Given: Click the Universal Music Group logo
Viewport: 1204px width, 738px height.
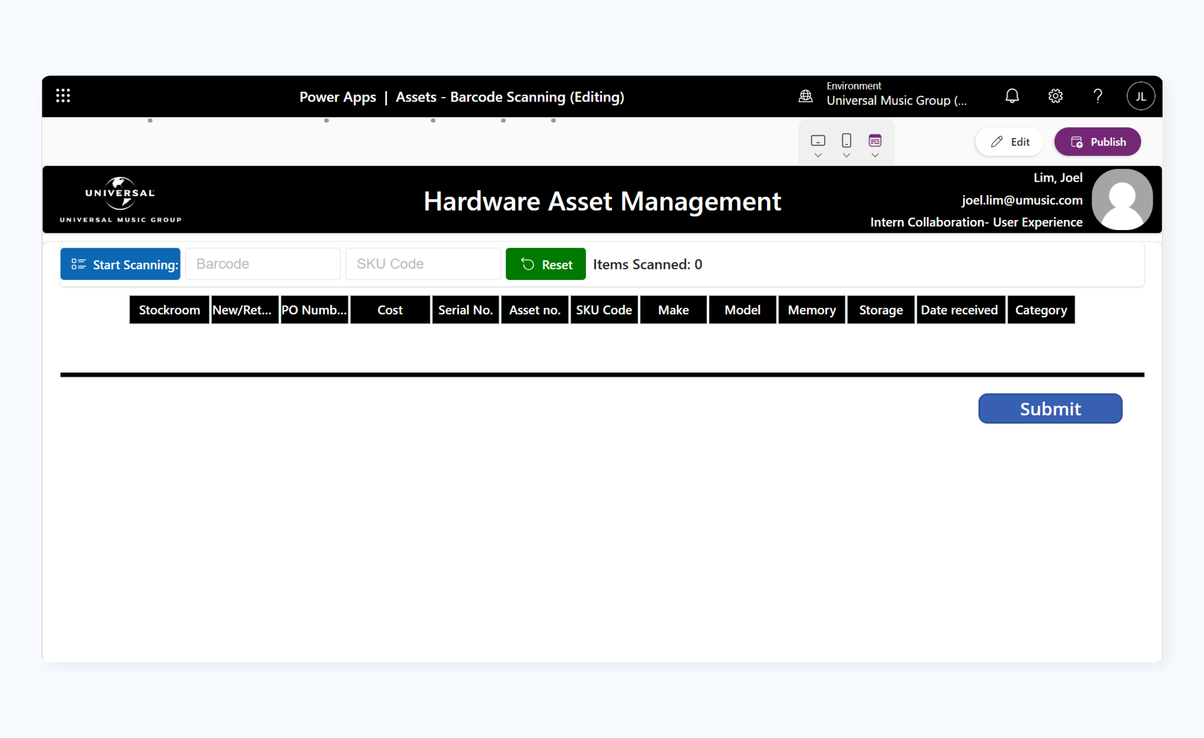Looking at the screenshot, I should click(x=120, y=200).
